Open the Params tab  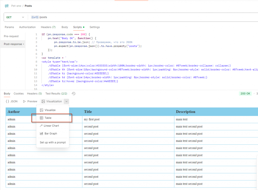coord(9,27)
